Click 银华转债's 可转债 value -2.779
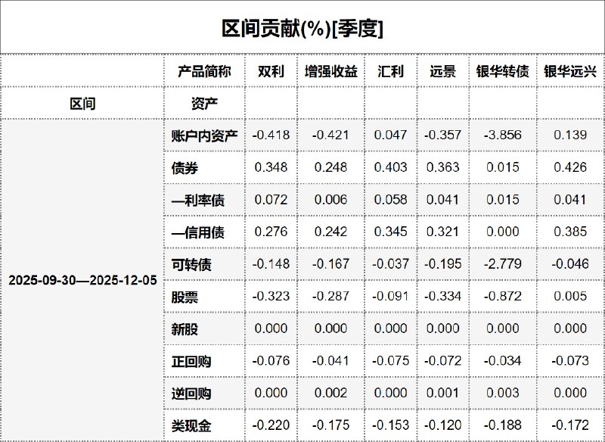 pyautogui.click(x=502, y=265)
